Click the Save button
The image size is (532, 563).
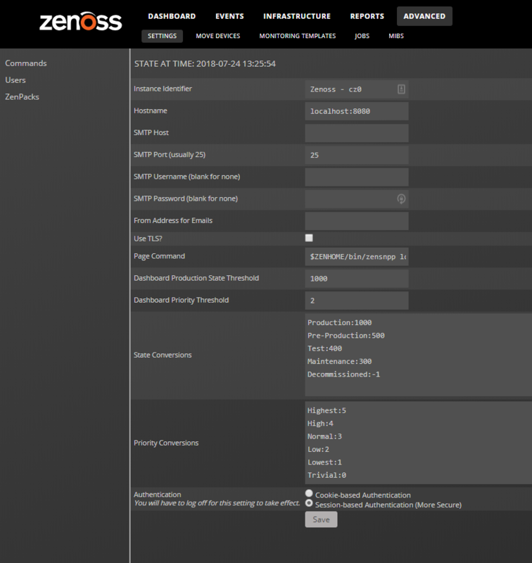[x=321, y=519]
